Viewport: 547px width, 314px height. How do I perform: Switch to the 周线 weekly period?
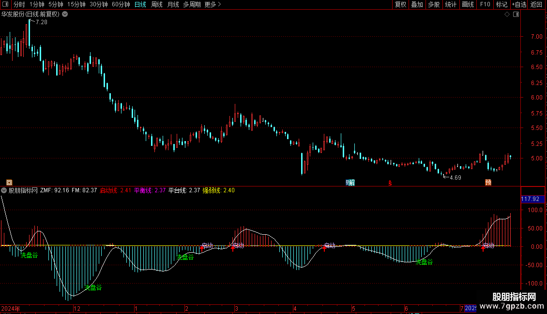157,4
